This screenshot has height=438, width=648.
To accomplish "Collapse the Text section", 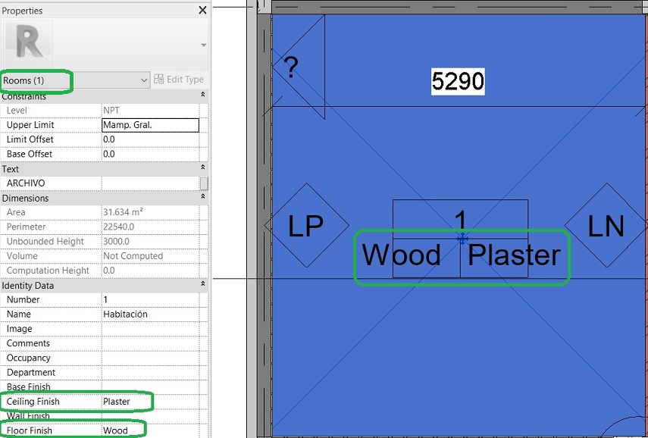I will point(204,168).
